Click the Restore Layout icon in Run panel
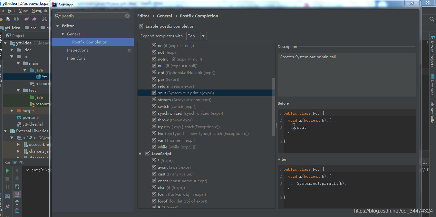Viewport: 436px width, 217px height. coord(7,196)
